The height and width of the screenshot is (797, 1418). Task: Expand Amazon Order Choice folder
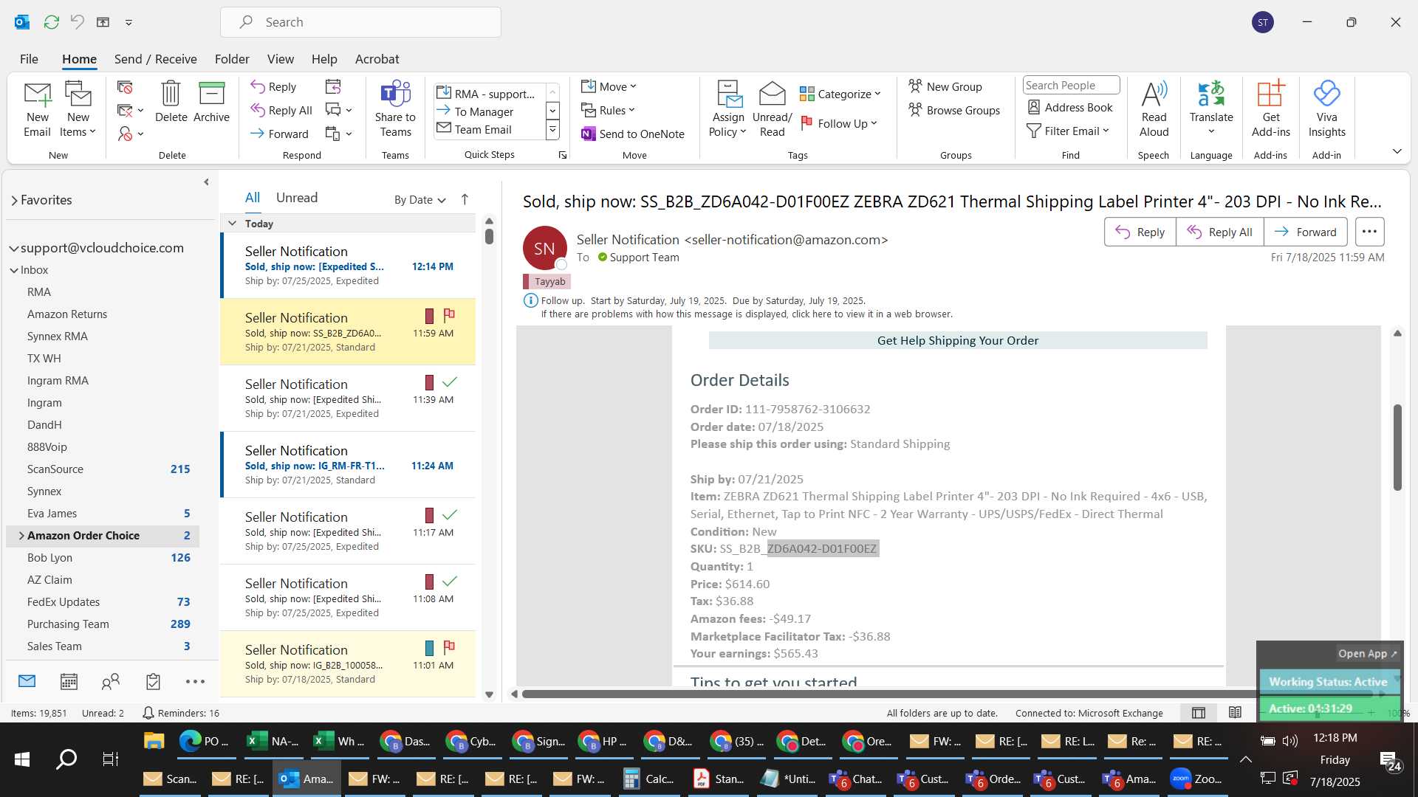tap(21, 536)
